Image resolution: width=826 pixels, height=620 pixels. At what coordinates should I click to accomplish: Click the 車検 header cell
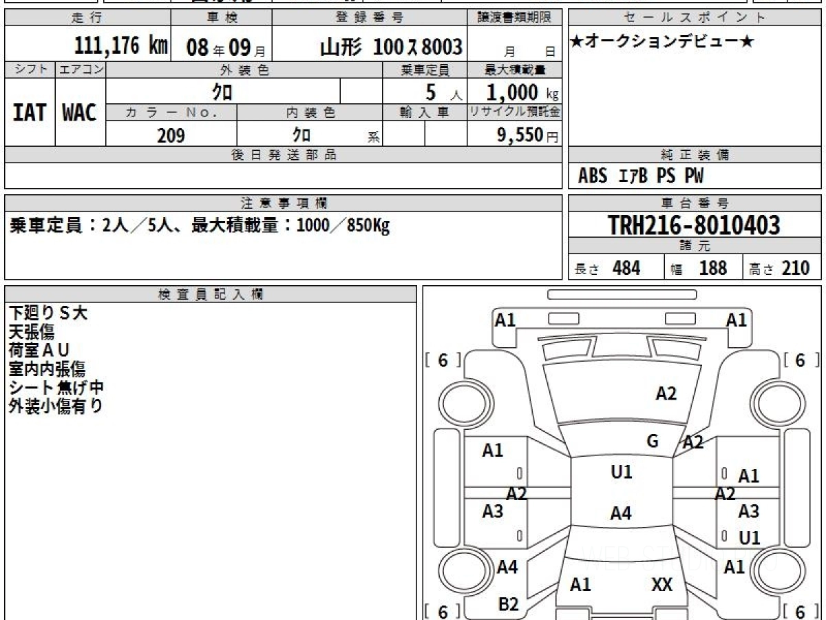221,18
